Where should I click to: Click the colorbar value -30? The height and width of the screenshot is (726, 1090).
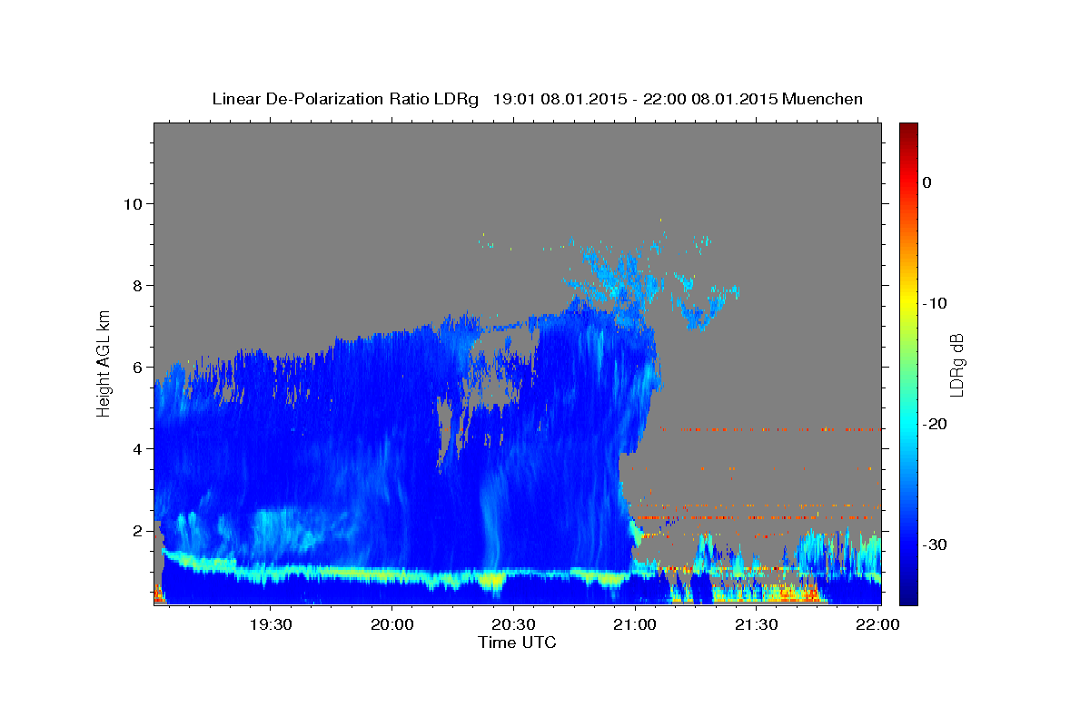935,544
